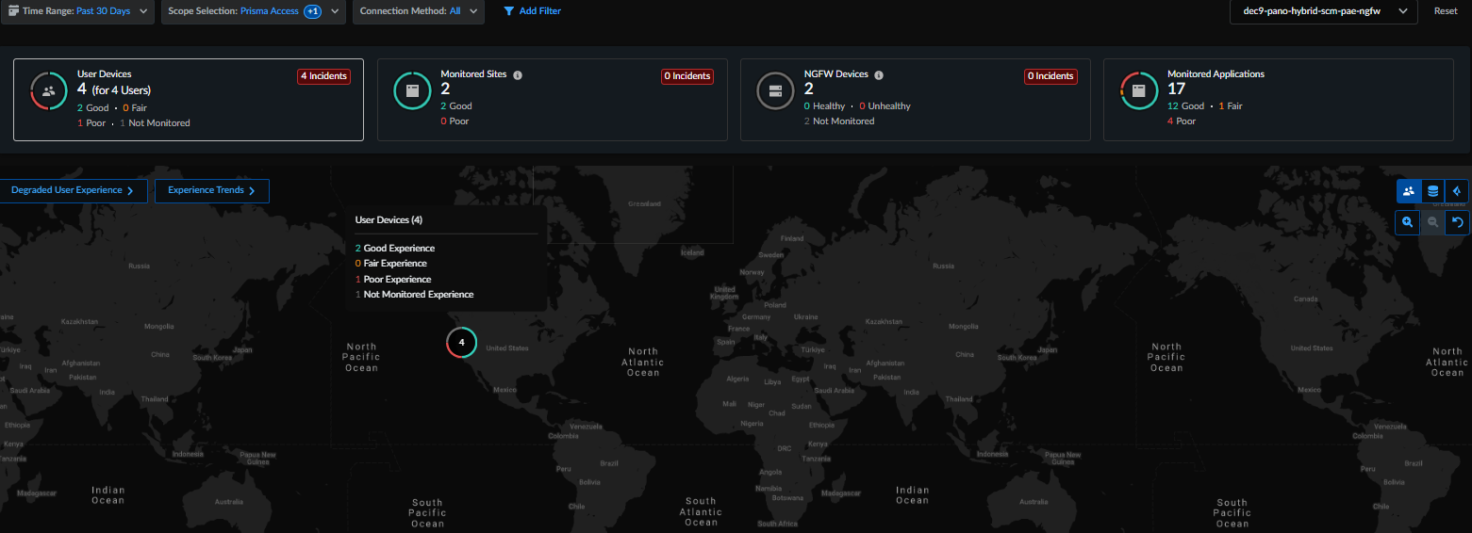The image size is (1472, 533).
Task: Toggle the Prisma Access location map layer
Action: (x=1457, y=191)
